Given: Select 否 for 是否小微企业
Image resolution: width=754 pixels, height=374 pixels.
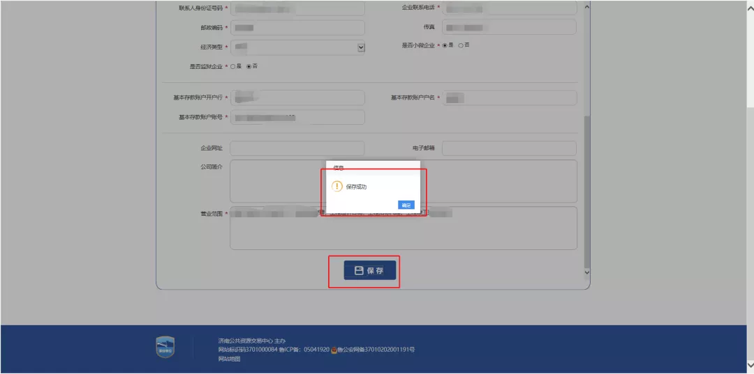Looking at the screenshot, I should [461, 45].
